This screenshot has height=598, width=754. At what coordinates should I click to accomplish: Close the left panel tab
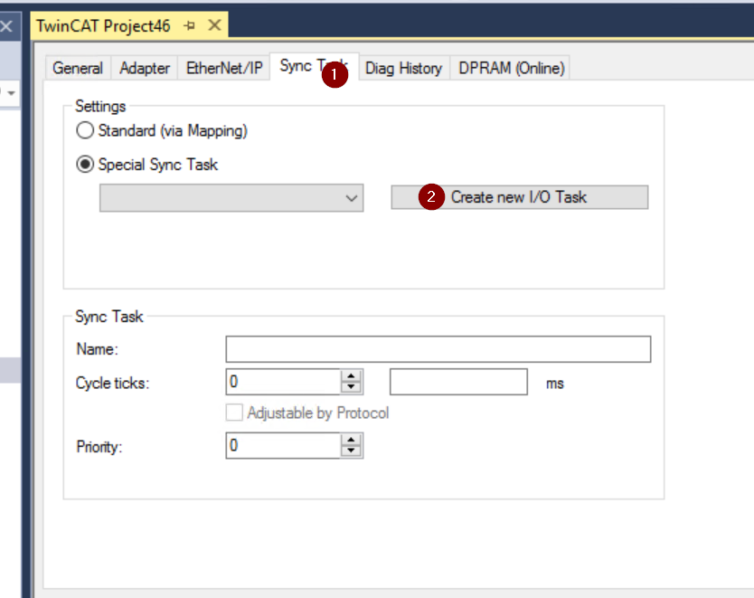tap(6, 25)
